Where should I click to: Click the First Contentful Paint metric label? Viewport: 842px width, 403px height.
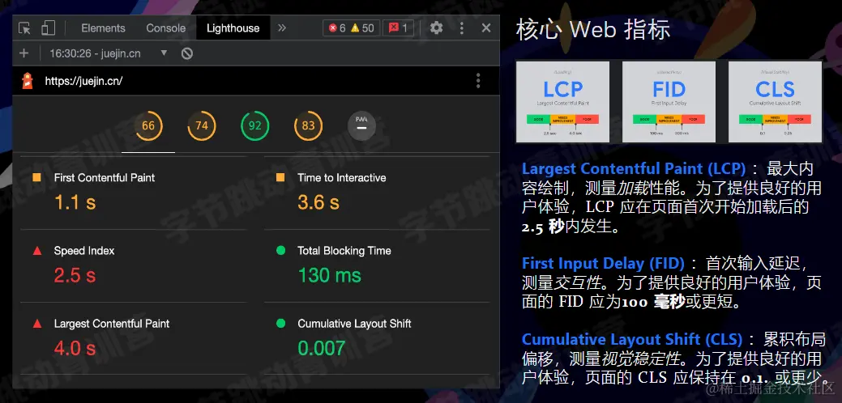click(x=105, y=177)
